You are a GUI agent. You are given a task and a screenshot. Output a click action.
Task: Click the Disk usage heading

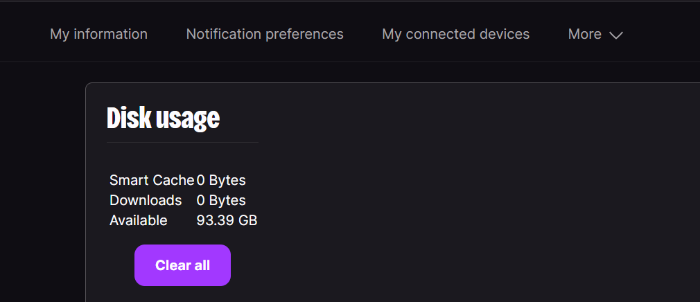(x=164, y=118)
